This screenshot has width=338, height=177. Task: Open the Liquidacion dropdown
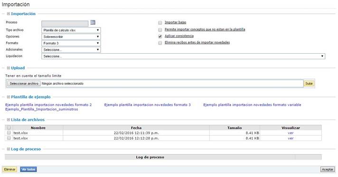point(183,56)
